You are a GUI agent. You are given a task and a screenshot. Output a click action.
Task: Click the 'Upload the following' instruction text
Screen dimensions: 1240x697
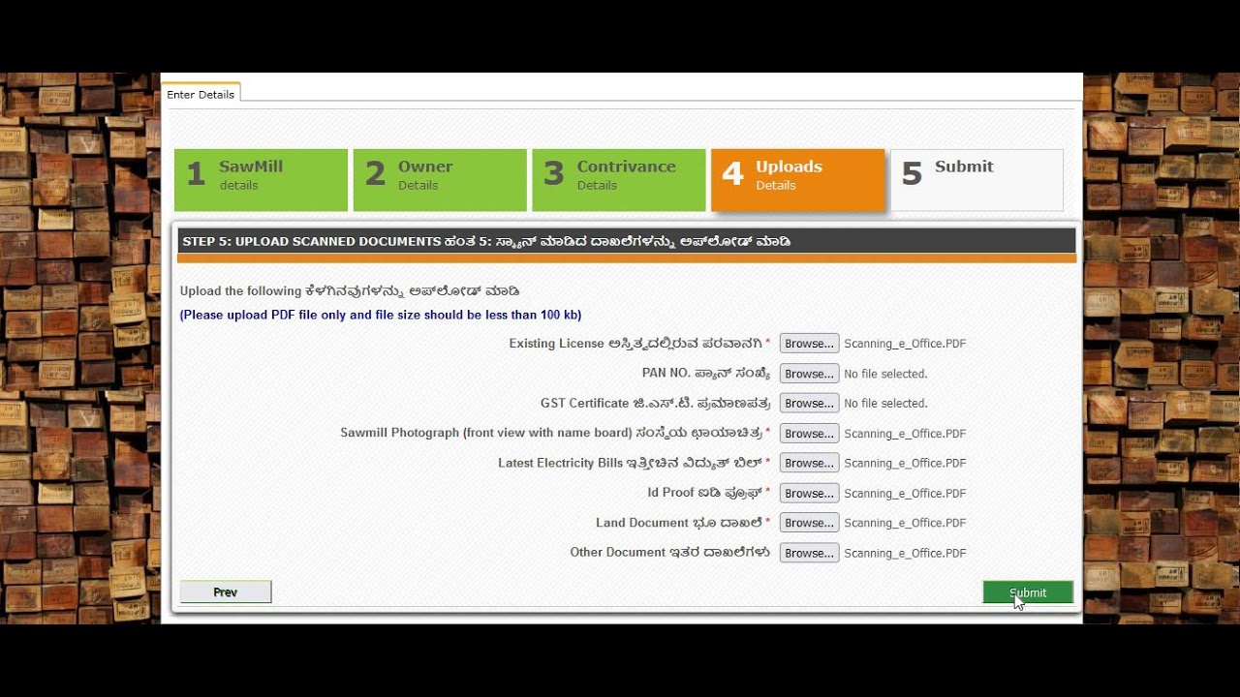[350, 290]
